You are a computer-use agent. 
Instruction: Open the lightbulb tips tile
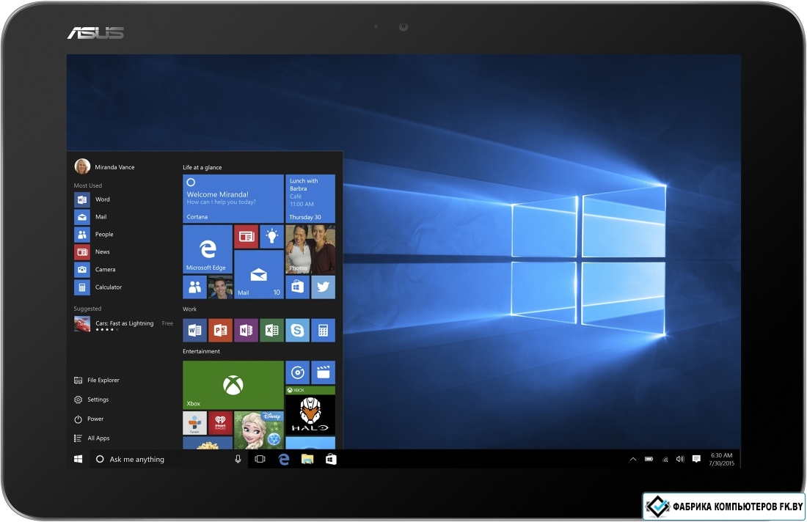click(x=271, y=237)
